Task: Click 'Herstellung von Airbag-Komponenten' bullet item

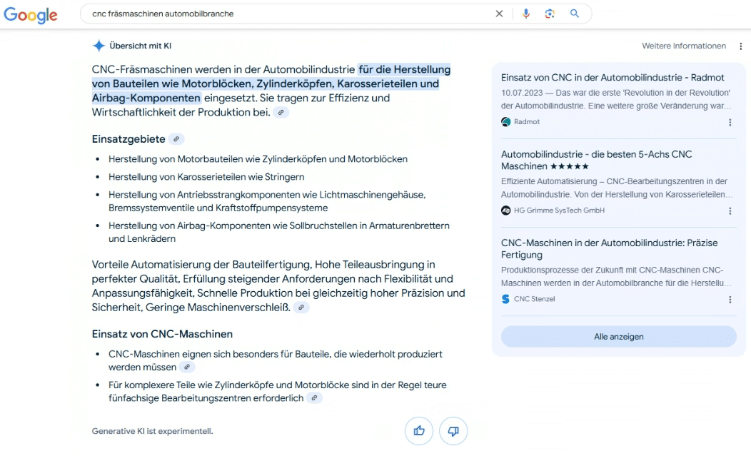Action: [x=278, y=233]
